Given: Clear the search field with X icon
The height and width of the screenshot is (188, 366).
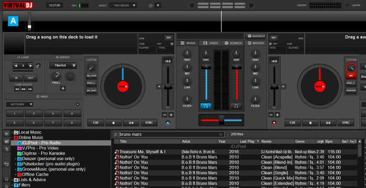Looking at the screenshot, I should point(221,134).
